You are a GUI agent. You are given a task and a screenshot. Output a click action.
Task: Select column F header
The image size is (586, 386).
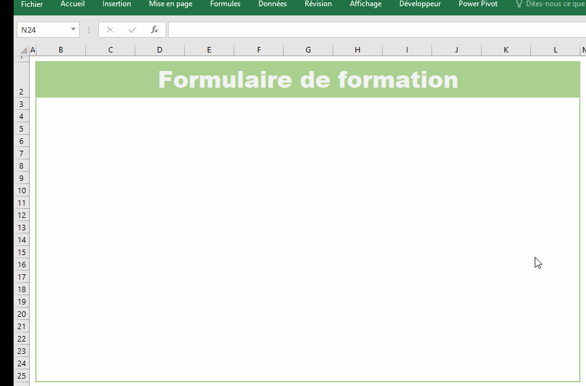pos(258,50)
